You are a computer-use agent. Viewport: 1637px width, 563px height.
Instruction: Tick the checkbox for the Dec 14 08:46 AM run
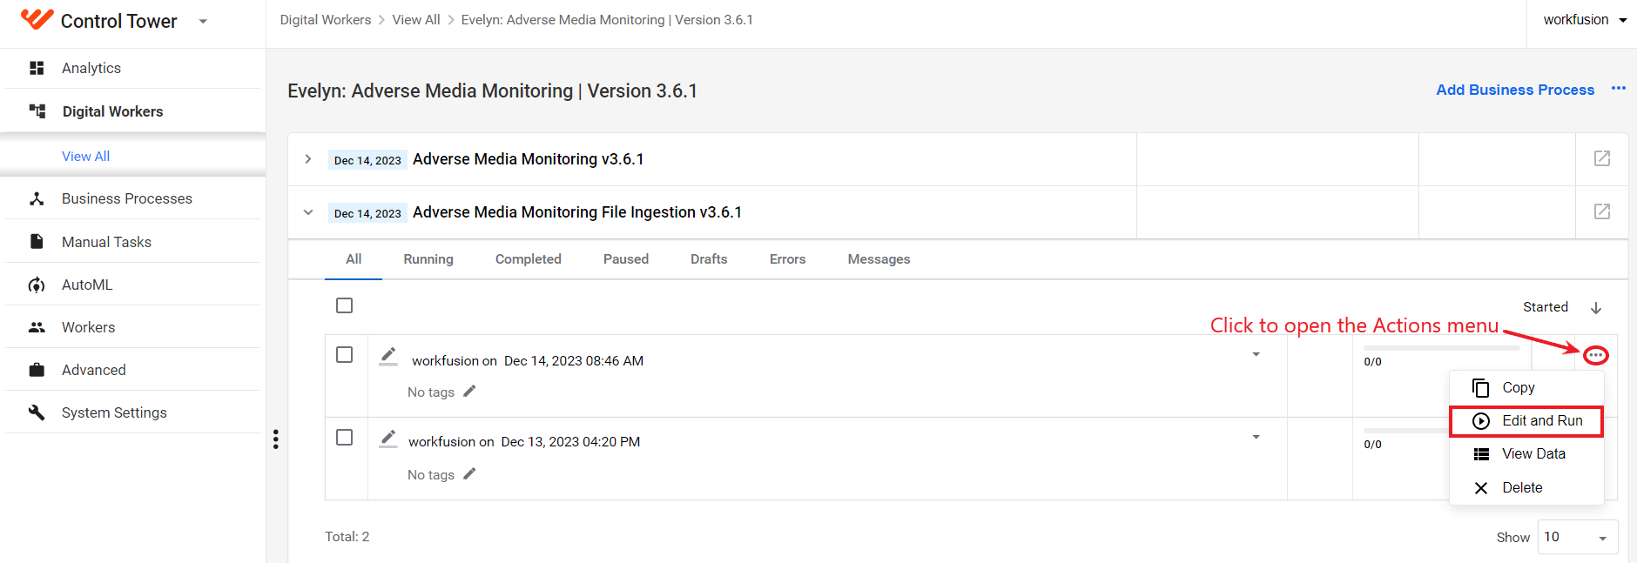345,355
